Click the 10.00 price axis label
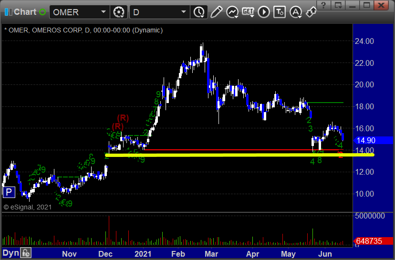 pyautogui.click(x=364, y=194)
